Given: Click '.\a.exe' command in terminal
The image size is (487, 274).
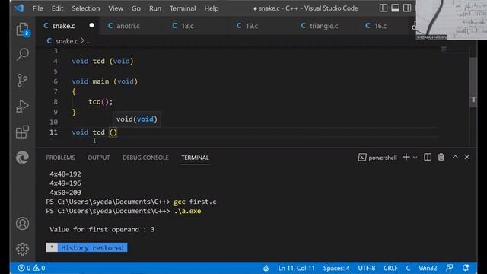Looking at the screenshot, I should click(x=188, y=211).
